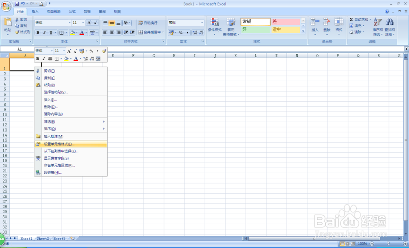Click the Decrease Indent icon in alignment group

tap(126, 32)
